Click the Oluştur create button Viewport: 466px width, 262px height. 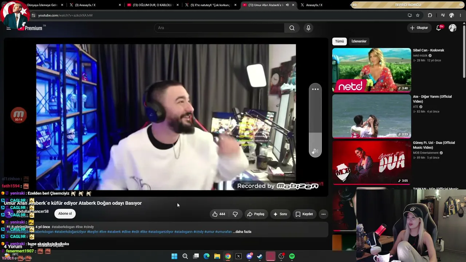(419, 28)
